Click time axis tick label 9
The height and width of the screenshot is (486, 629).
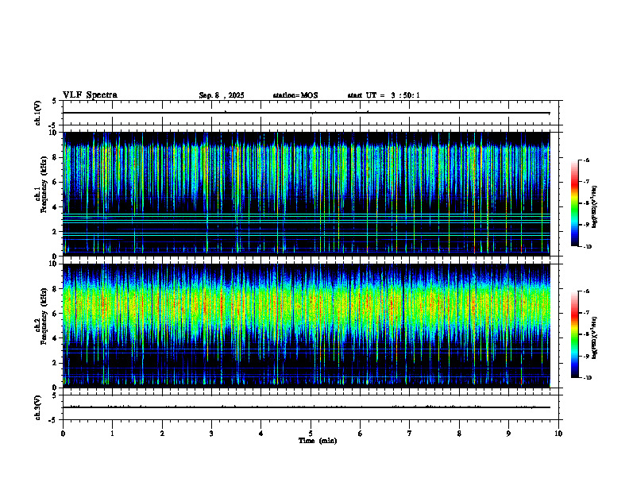(508, 434)
